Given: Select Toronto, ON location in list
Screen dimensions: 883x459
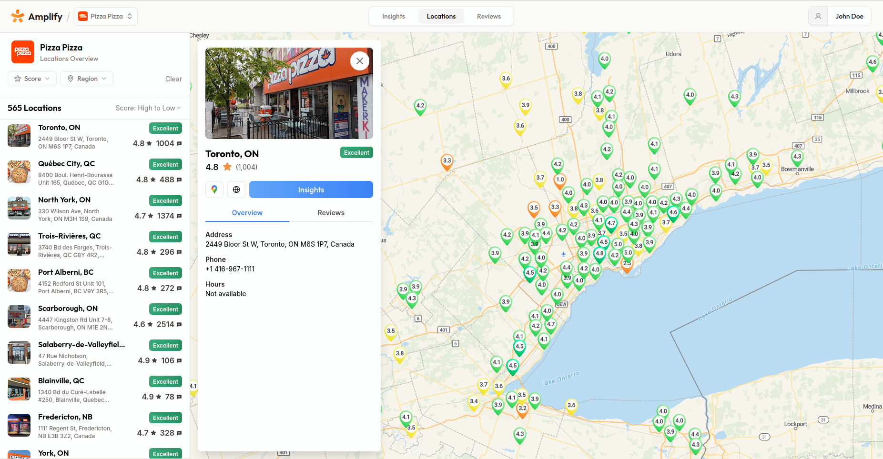Looking at the screenshot, I should click(x=95, y=137).
